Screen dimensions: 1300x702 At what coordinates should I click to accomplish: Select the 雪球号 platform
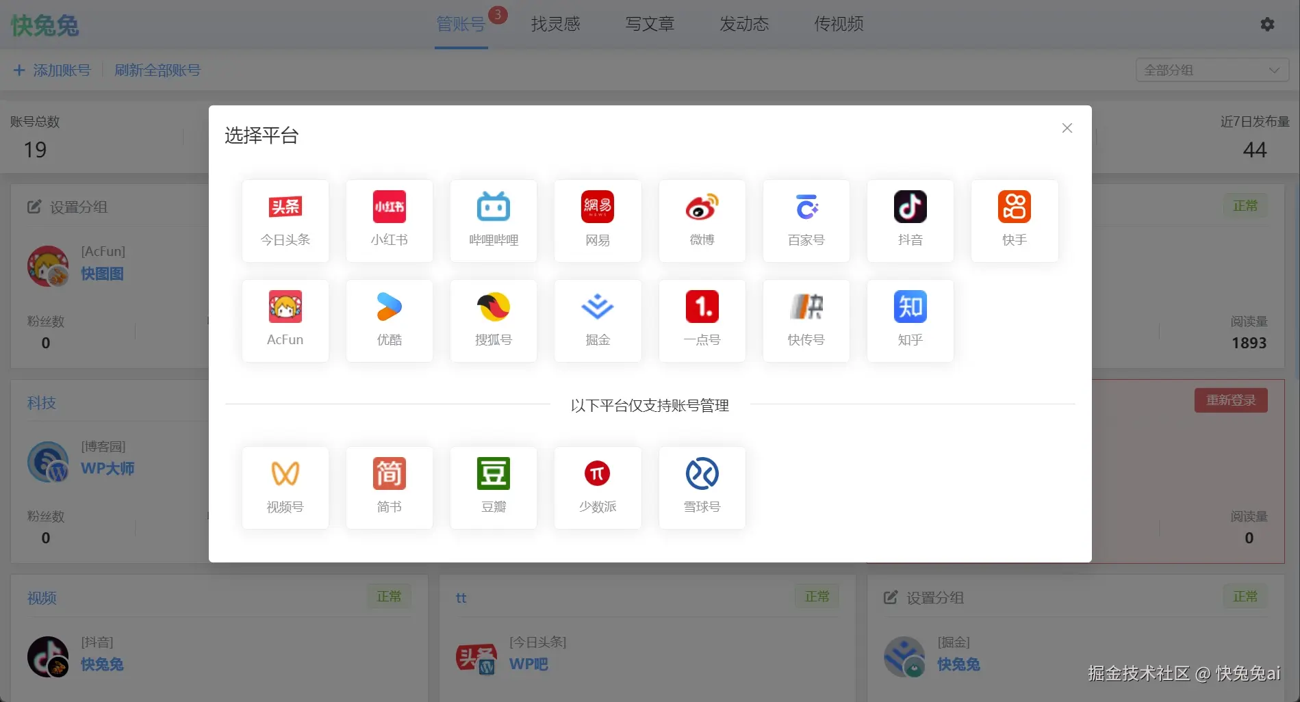pos(702,487)
